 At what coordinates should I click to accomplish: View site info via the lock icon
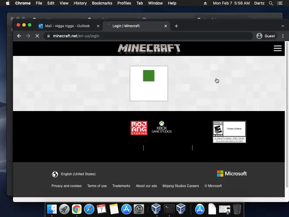pos(49,36)
